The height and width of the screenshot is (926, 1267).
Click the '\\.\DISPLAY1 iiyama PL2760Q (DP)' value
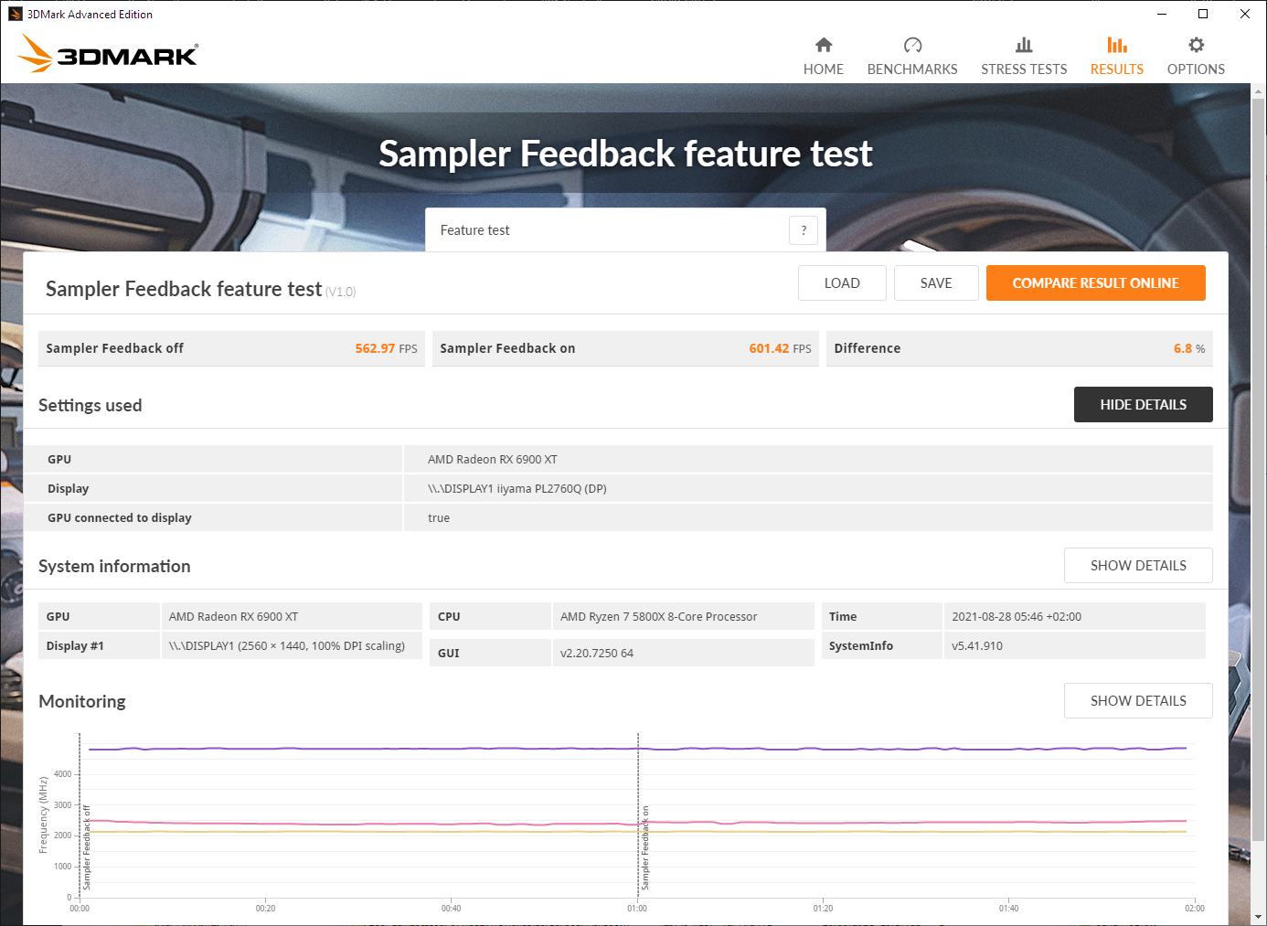coord(517,489)
